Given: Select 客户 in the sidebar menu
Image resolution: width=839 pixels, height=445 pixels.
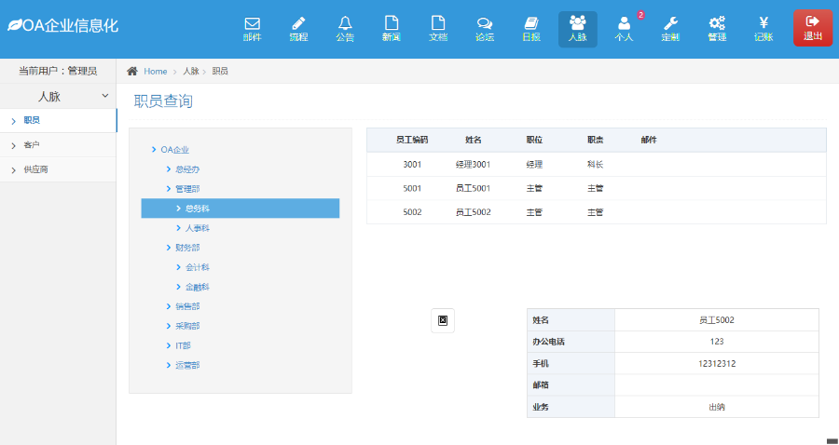Looking at the screenshot, I should tap(58, 145).
